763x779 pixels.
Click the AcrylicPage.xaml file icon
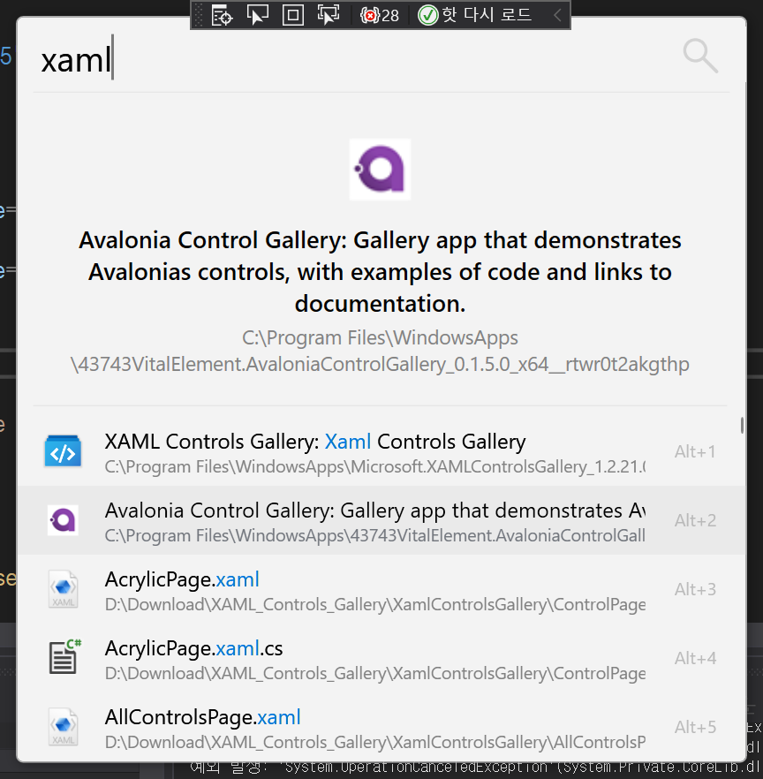point(63,589)
